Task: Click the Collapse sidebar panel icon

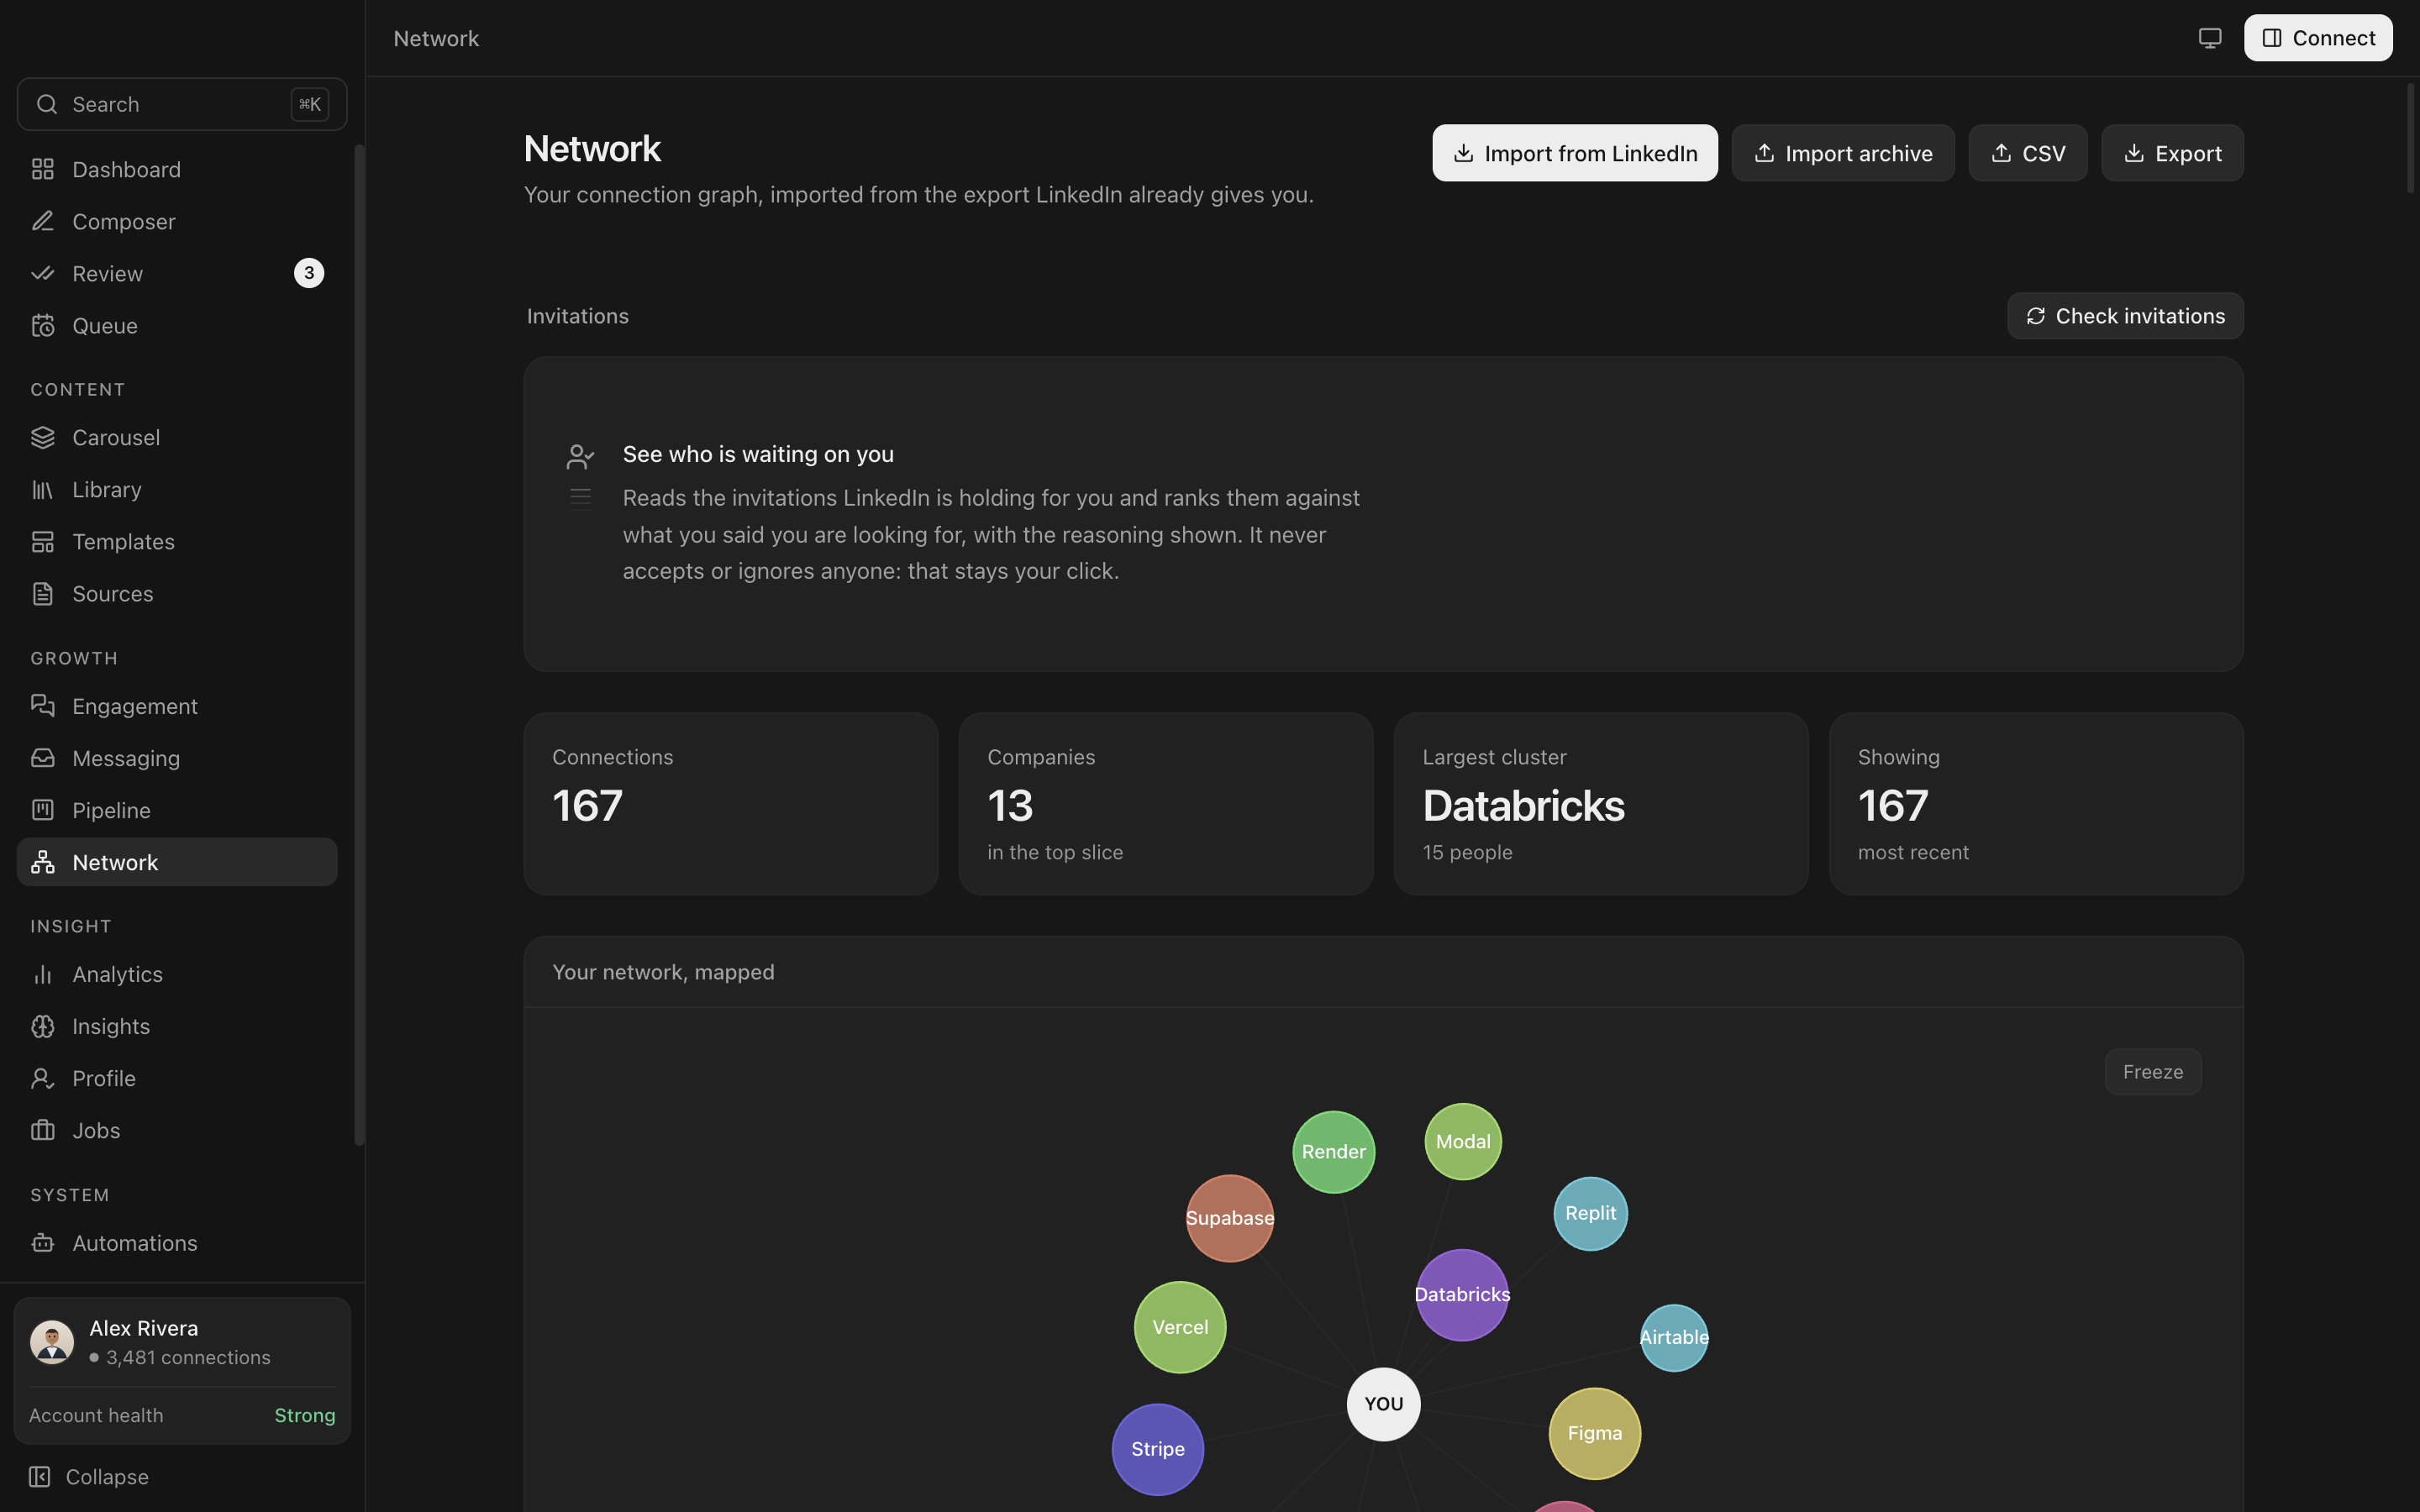Action: [39, 1477]
